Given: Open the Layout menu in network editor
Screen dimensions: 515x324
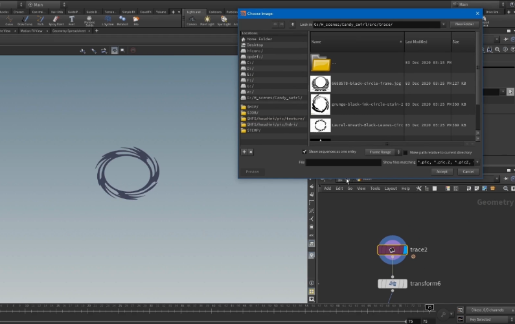Looking at the screenshot, I should click(x=390, y=189).
